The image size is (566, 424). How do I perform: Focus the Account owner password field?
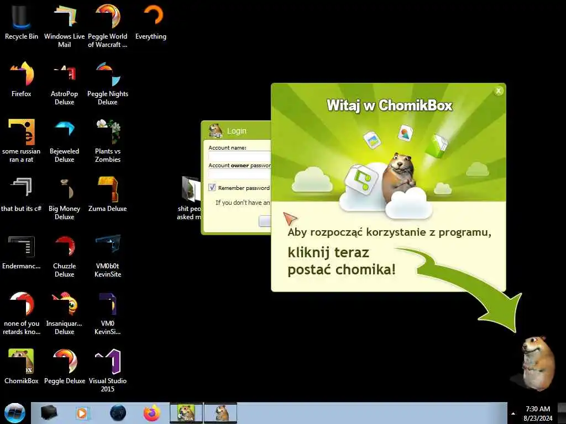tap(240, 174)
